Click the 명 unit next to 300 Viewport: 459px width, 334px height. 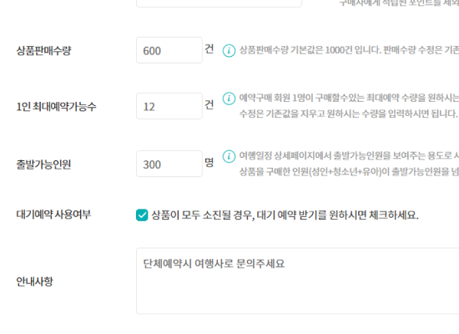pyautogui.click(x=209, y=162)
